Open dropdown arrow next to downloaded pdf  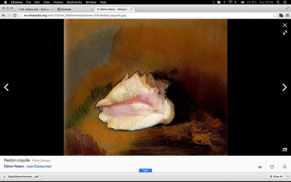(41, 177)
